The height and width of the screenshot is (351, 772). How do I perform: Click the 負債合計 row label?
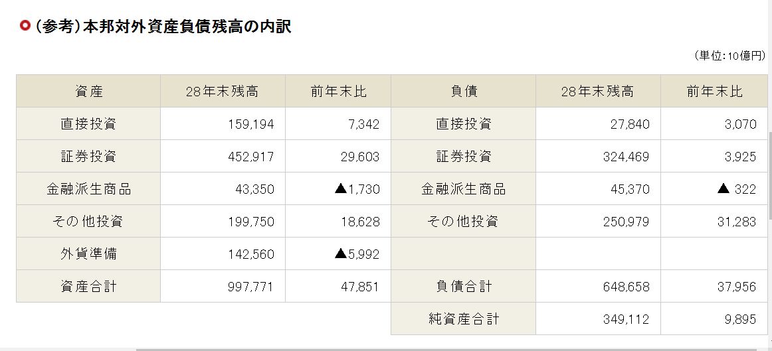point(463,287)
